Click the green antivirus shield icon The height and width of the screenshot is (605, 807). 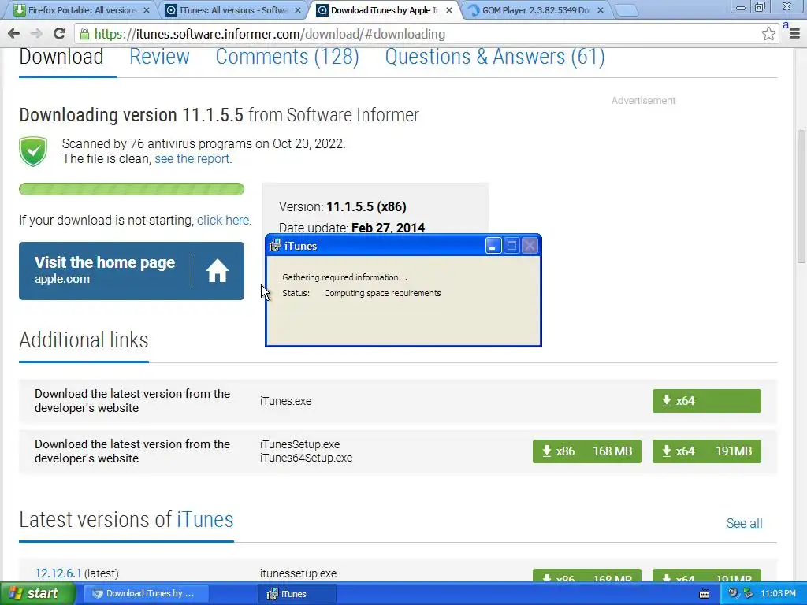pyautogui.click(x=33, y=151)
